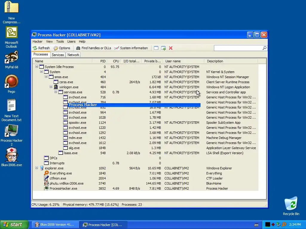Select the Microsoft Outlook desktop icon
This screenshot has width=306, height=229.
tap(11, 37)
